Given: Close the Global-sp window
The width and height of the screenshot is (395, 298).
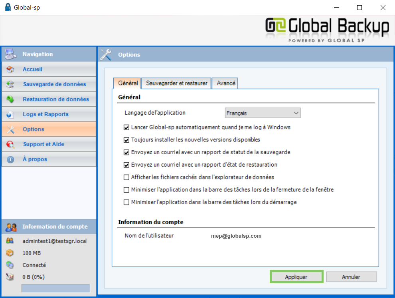Looking at the screenshot, I should 383,8.
